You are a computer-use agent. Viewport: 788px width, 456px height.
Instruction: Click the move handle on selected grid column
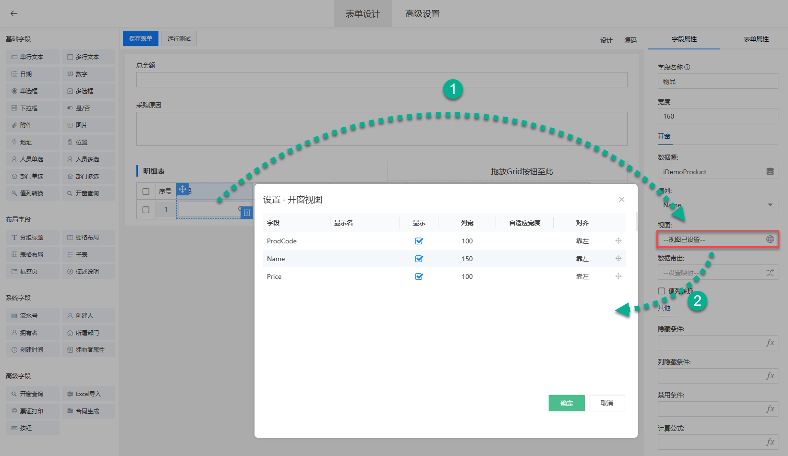[182, 189]
